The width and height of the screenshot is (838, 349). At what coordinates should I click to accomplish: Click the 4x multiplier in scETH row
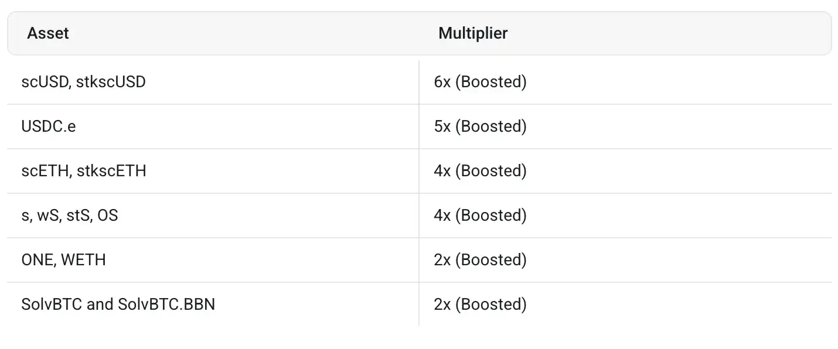tap(480, 171)
